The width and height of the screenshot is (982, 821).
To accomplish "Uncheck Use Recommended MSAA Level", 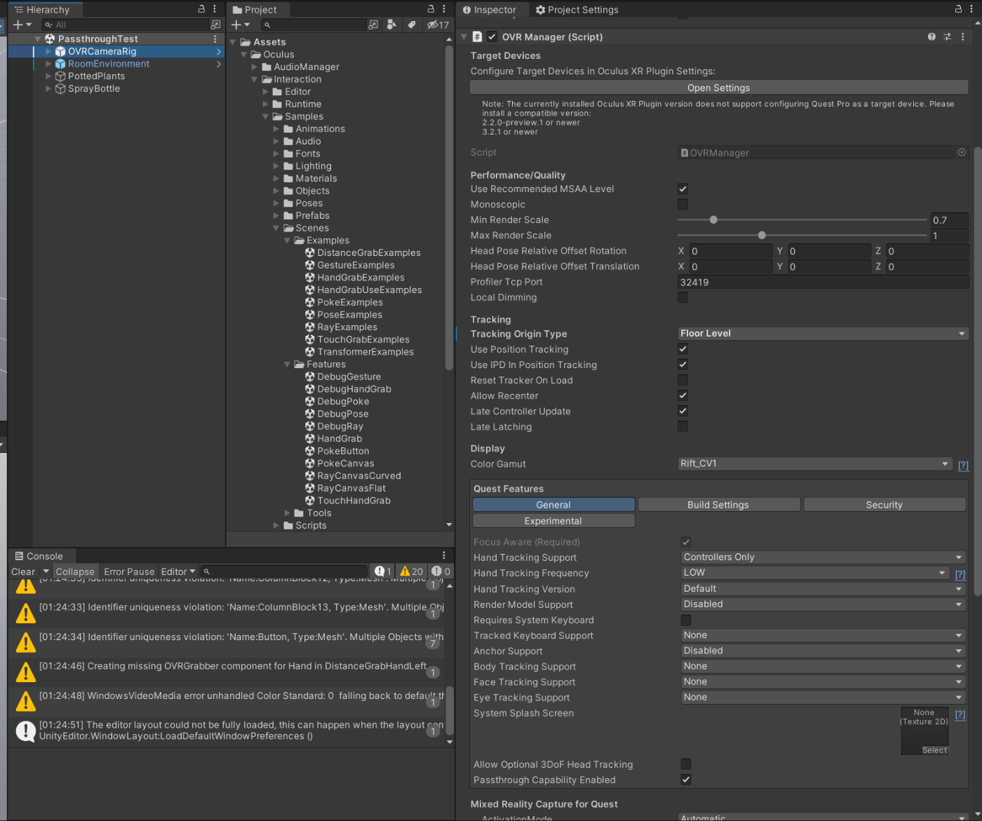I will [682, 189].
